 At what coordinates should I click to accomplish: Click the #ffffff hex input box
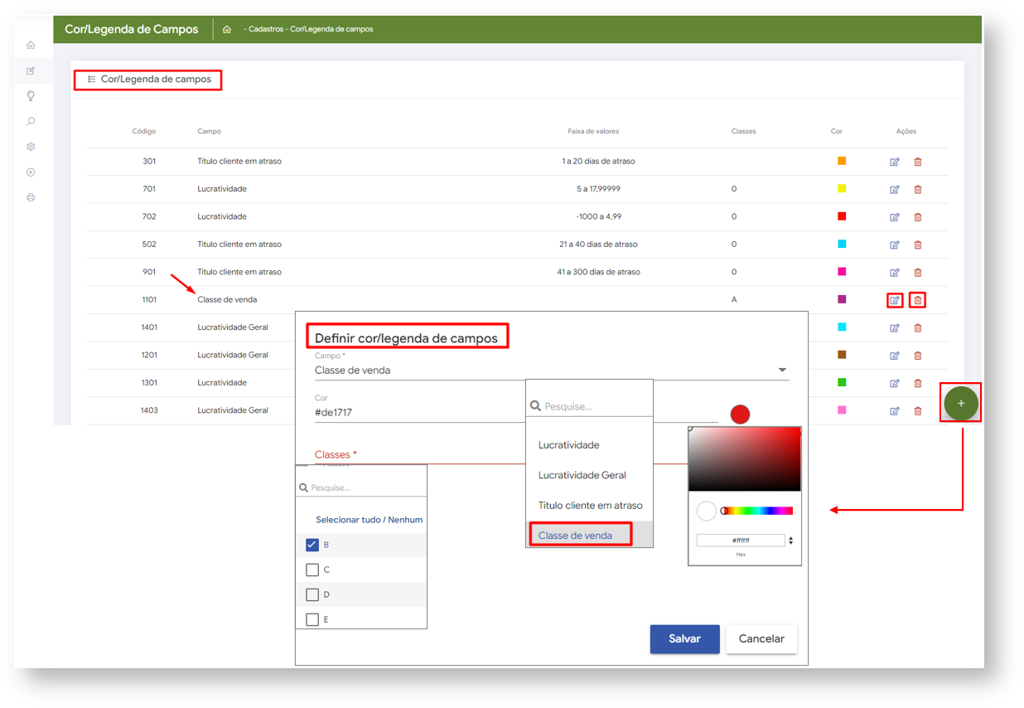click(x=741, y=541)
